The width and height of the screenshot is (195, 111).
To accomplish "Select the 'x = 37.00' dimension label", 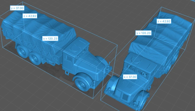I will click(130, 77).
